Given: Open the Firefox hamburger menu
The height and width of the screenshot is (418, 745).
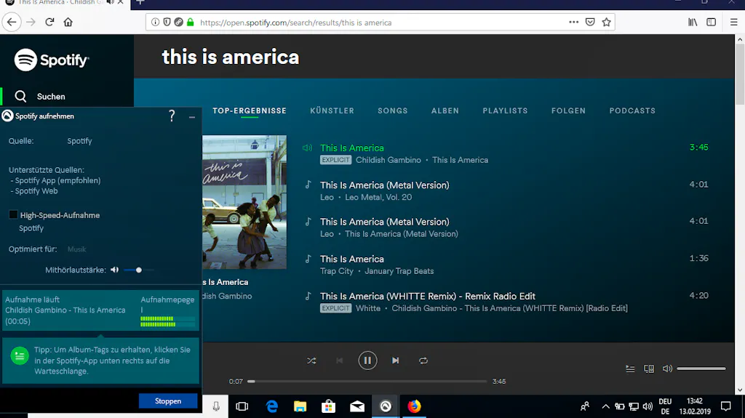Looking at the screenshot, I should pyautogui.click(x=733, y=23).
